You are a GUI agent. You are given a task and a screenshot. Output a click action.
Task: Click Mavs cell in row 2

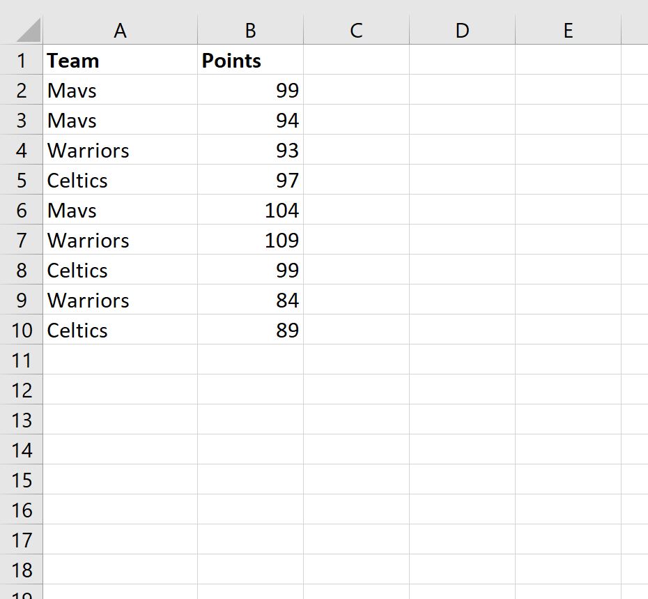tap(121, 90)
